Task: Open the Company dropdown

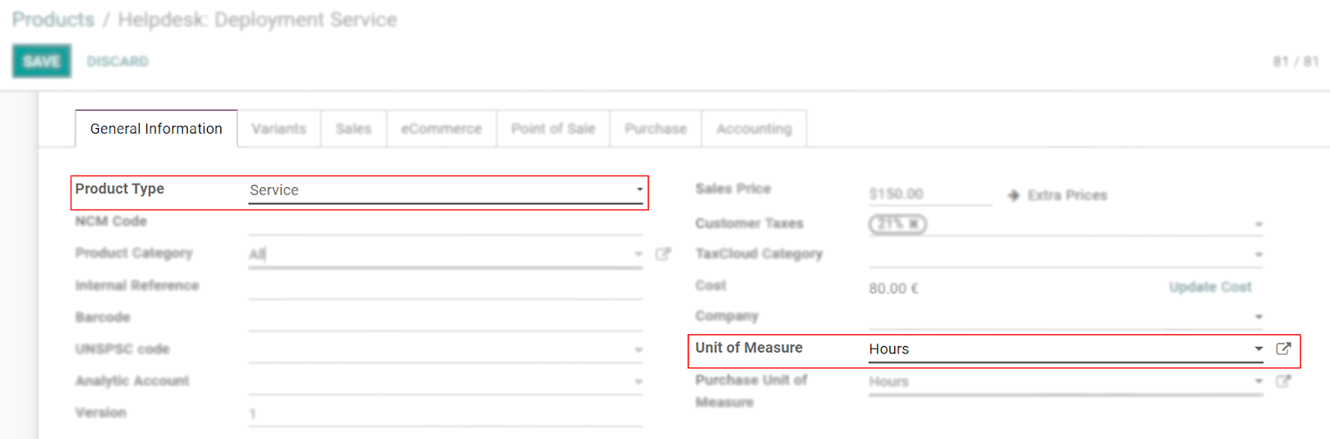Action: (x=1259, y=317)
